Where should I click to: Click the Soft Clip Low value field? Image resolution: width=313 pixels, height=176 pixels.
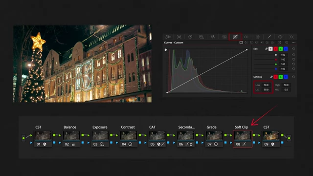pyautogui.click(x=266, y=85)
